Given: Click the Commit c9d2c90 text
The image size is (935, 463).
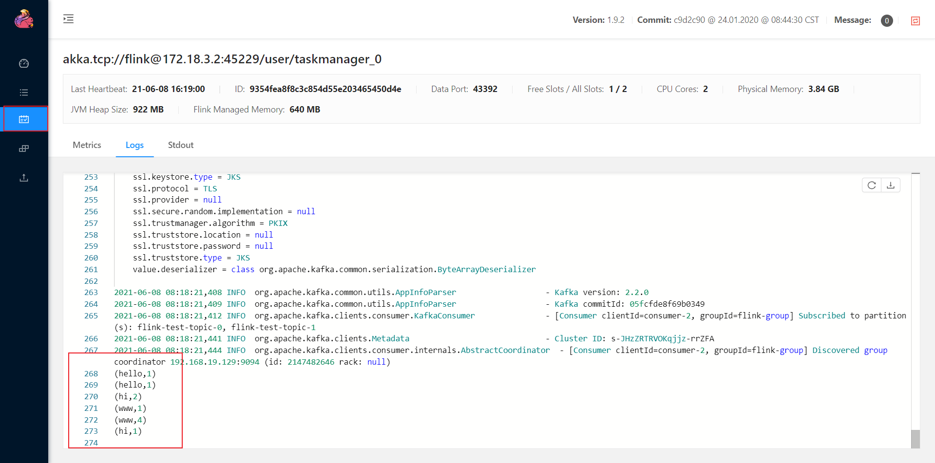Looking at the screenshot, I should pyautogui.click(x=728, y=20).
